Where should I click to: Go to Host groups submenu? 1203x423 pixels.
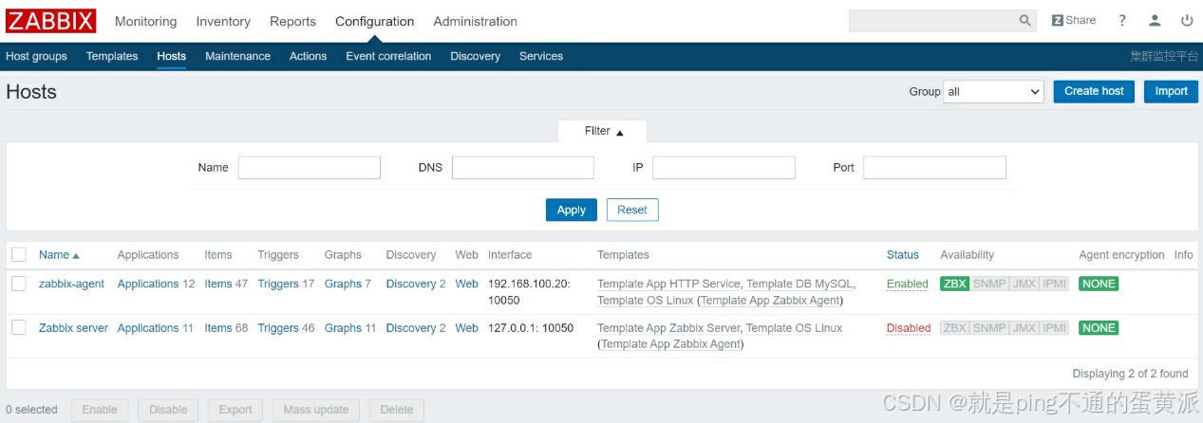coord(36,56)
